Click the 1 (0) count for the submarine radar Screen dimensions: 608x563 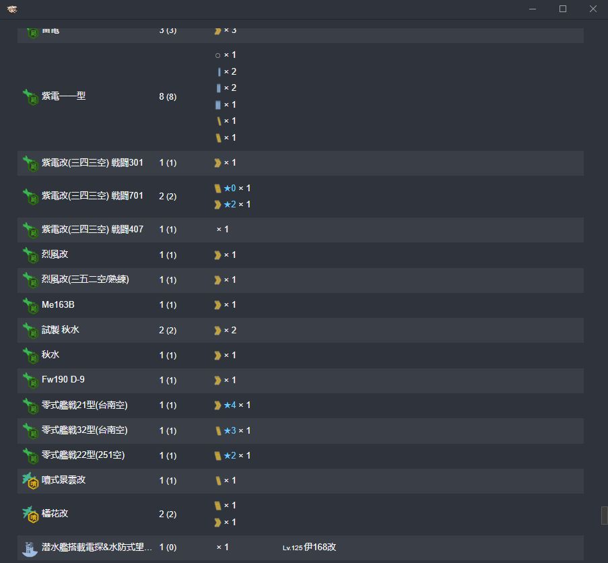coord(168,548)
